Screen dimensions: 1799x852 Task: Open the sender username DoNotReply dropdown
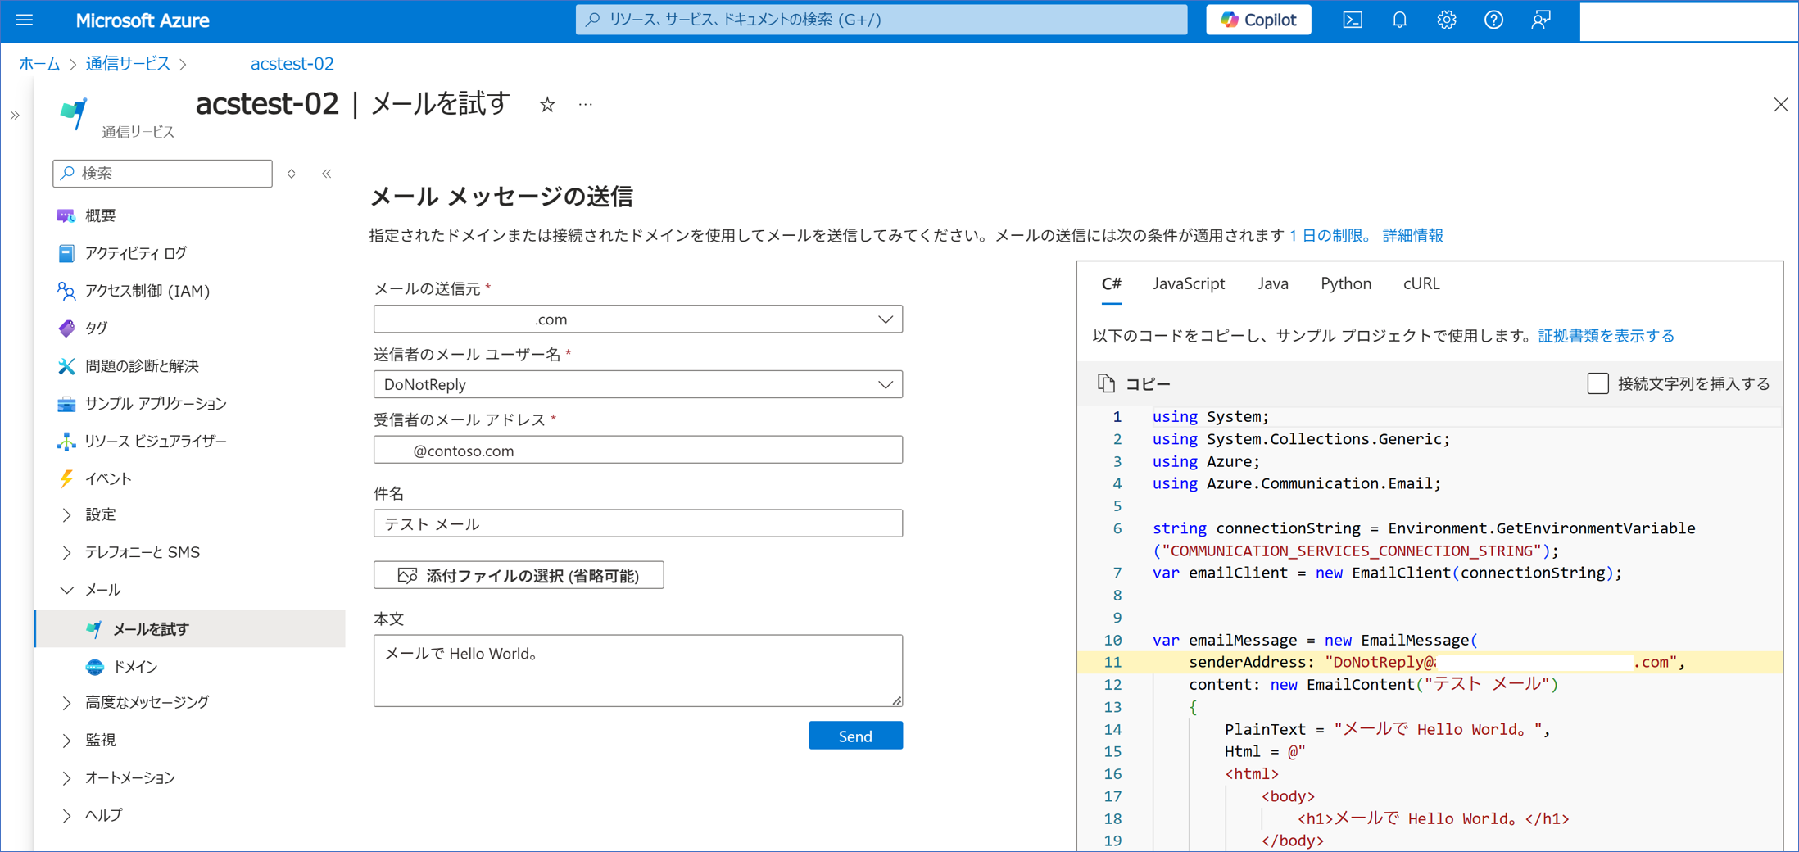[x=637, y=385]
